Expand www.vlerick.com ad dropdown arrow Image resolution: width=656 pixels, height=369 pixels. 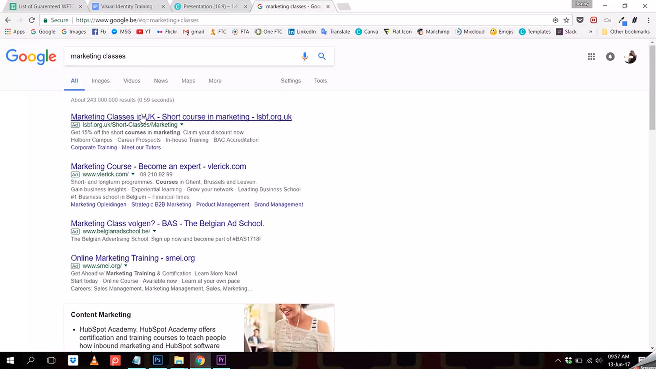coord(133,174)
